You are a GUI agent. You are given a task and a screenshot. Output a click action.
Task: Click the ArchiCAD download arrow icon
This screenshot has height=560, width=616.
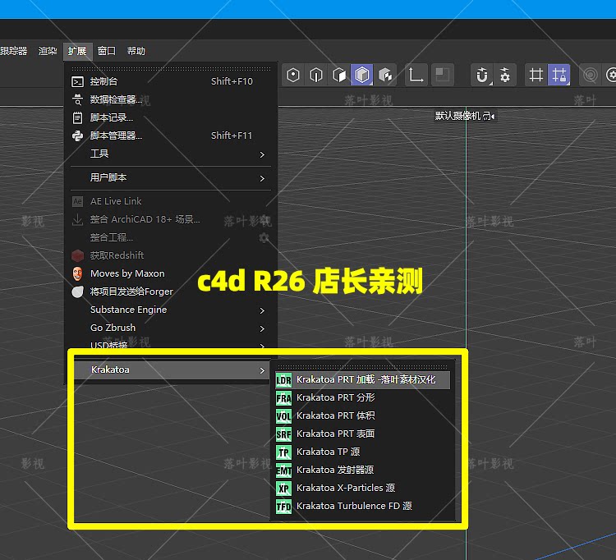[x=77, y=219]
